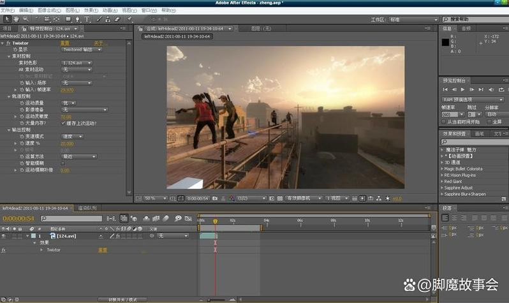Enable the 从当前时间开始 checkbox
This screenshot has width=509, height=303.
click(x=443, y=122)
